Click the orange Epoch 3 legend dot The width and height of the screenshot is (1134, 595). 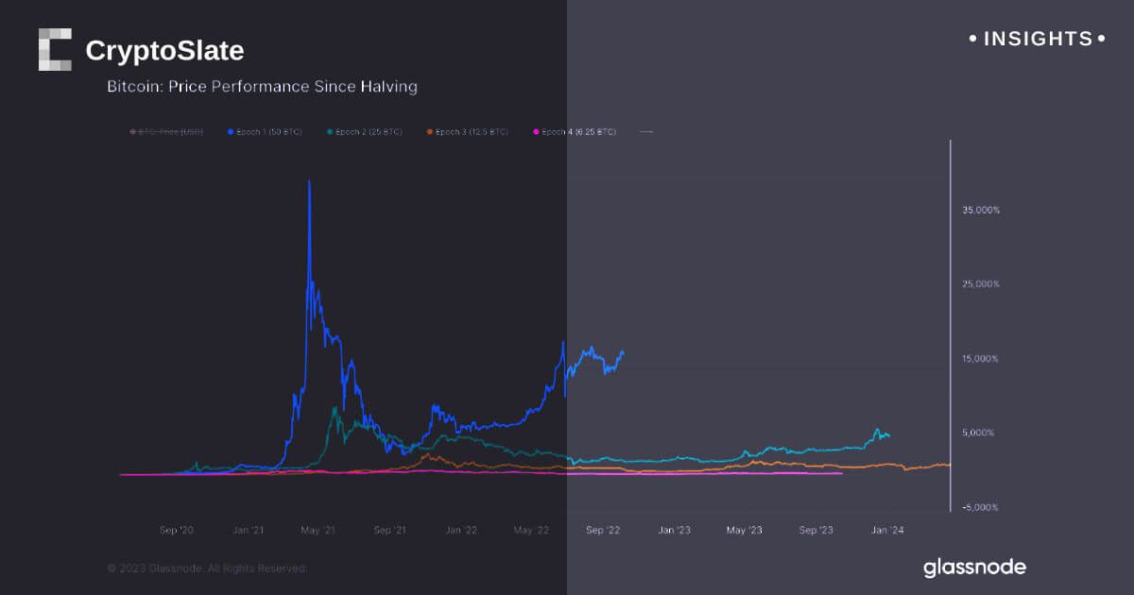click(430, 132)
